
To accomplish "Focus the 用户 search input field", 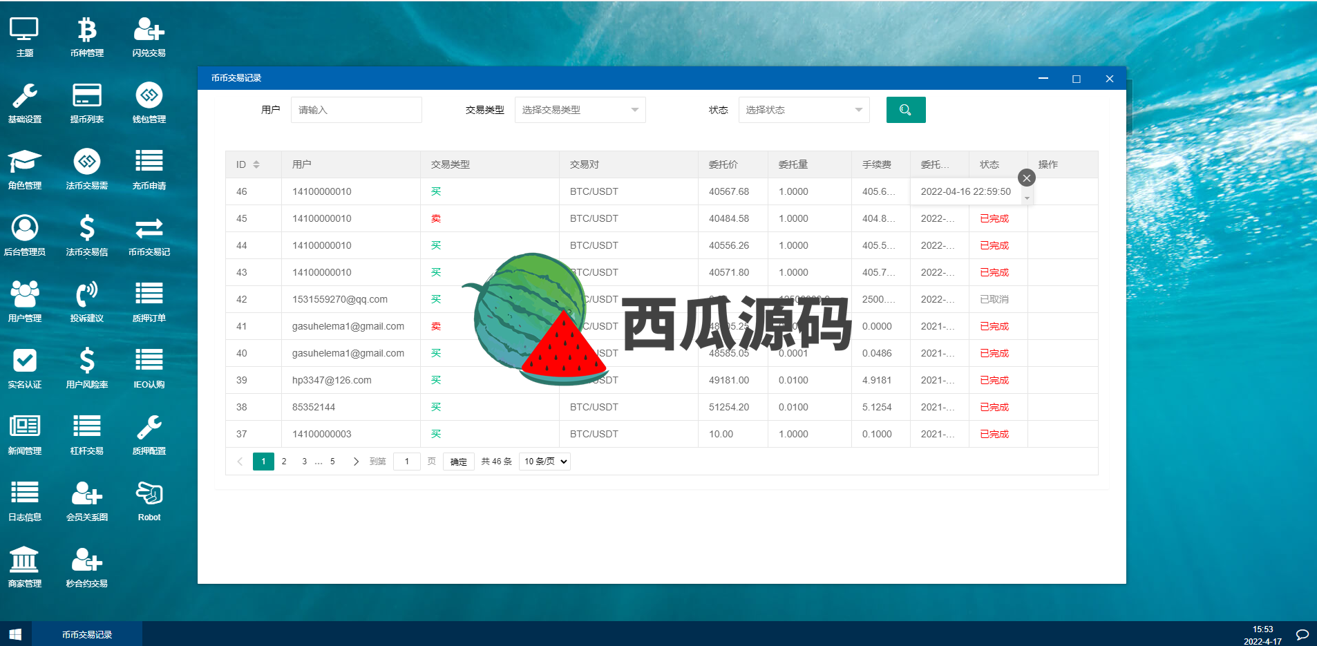I will click(357, 110).
